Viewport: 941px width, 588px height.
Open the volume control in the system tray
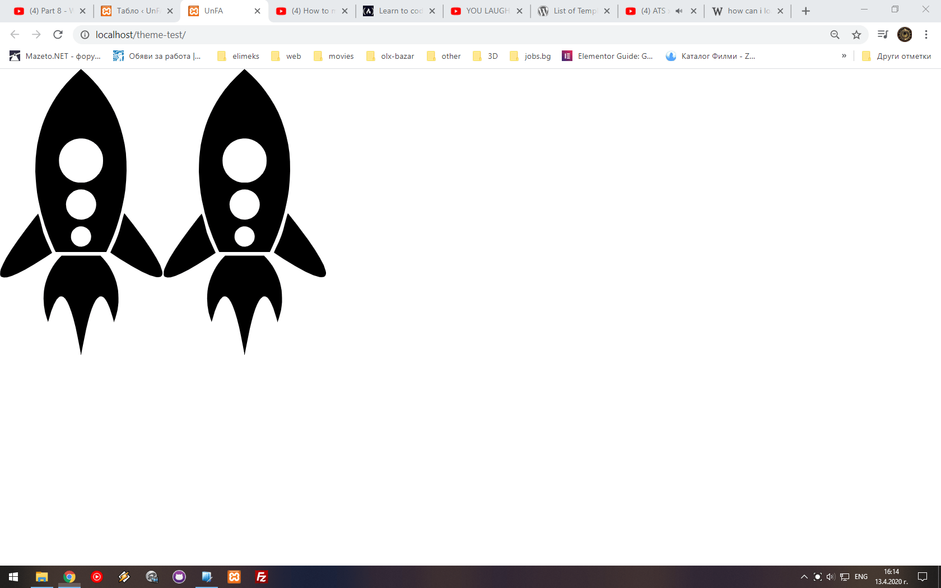click(x=830, y=577)
